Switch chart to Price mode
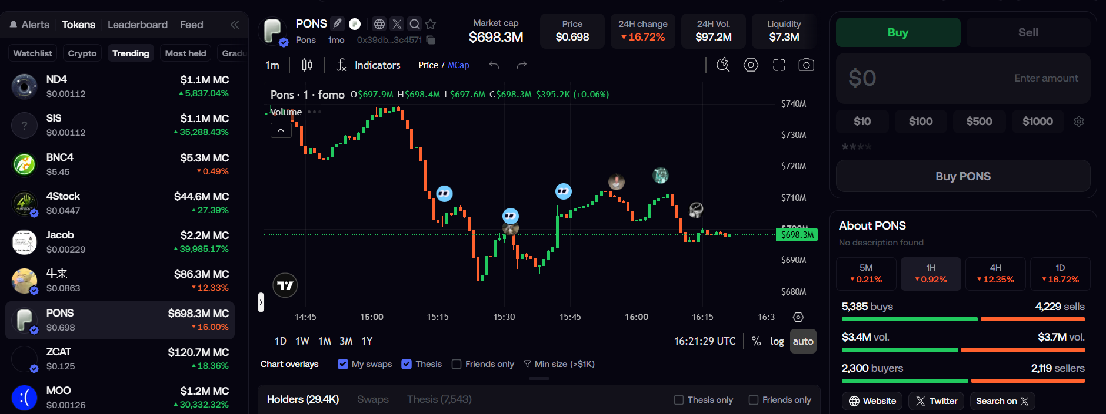 pos(428,65)
